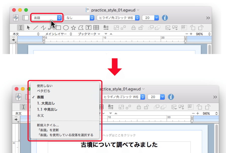The image size is (226, 153).
Task: Select the rectangle shape tool in upper window
Action: click(58, 28)
